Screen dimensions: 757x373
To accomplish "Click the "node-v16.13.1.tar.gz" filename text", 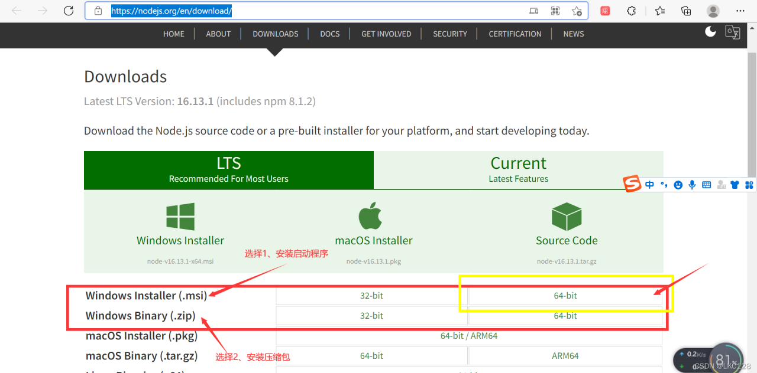I will tap(567, 261).
